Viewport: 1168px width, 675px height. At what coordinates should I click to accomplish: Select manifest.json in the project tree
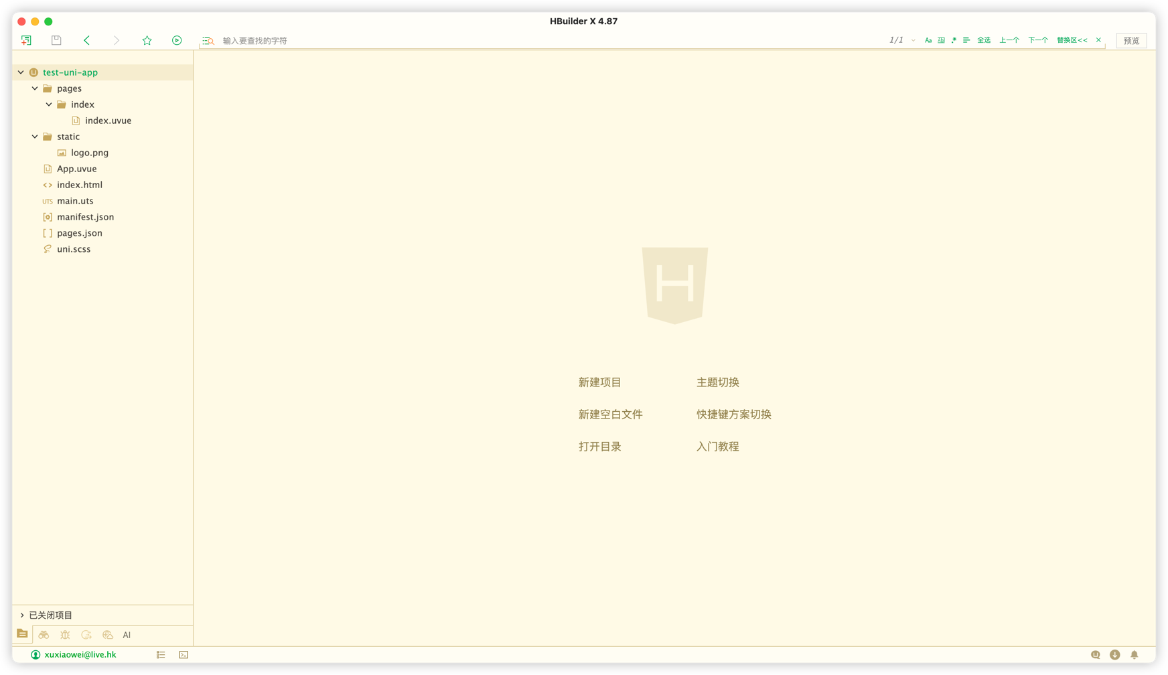[x=85, y=217]
